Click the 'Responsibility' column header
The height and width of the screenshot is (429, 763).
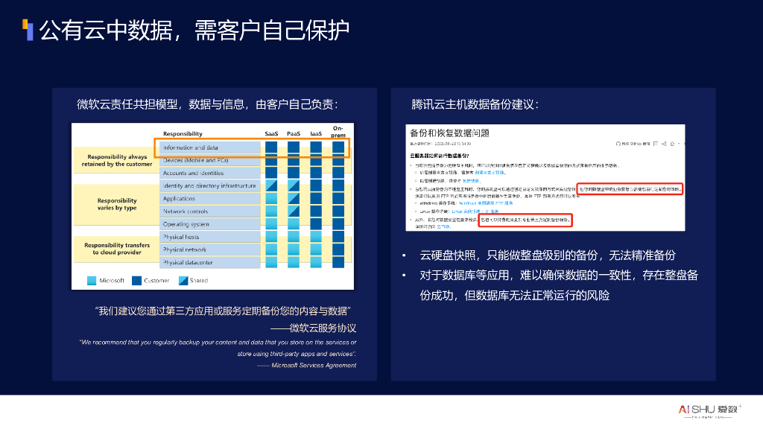[183, 134]
